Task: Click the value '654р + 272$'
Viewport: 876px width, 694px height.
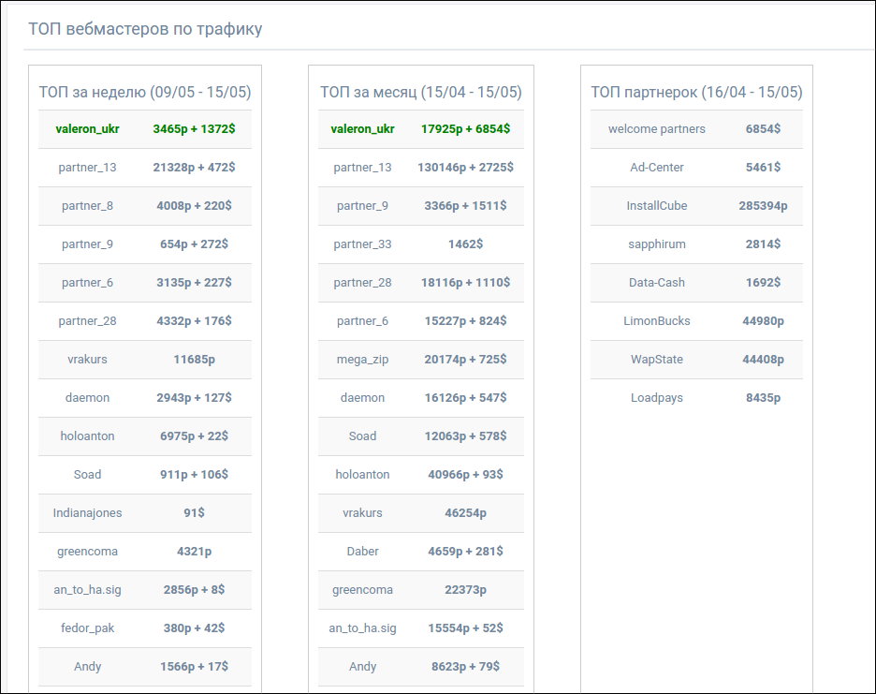Action: click(194, 244)
